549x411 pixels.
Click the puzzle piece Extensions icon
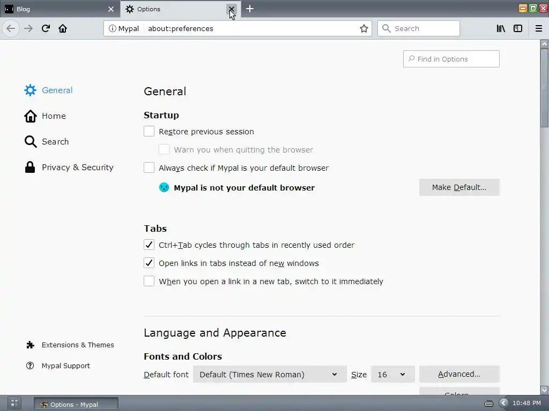tap(30, 345)
